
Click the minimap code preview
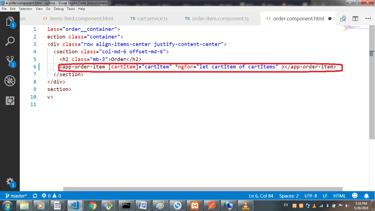[355, 28]
